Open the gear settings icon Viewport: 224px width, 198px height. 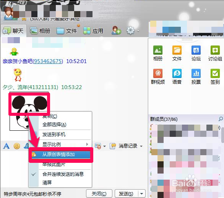pos(130,30)
